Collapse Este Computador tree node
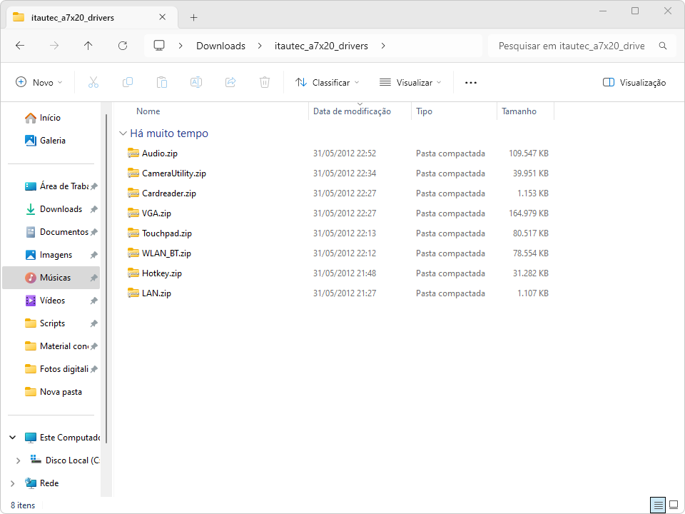The height and width of the screenshot is (514, 685). (x=13, y=438)
